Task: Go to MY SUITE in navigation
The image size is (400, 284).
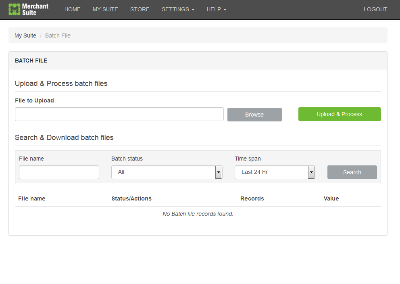Action: pos(105,9)
